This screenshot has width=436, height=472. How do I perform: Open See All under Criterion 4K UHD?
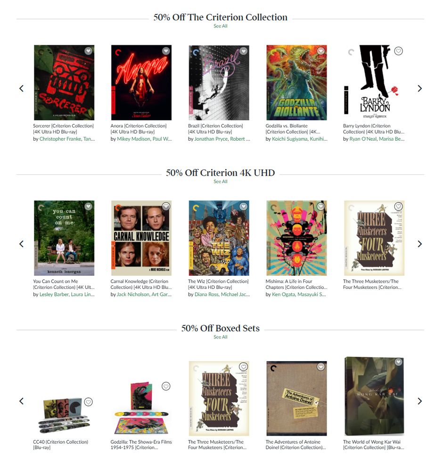pos(221,182)
